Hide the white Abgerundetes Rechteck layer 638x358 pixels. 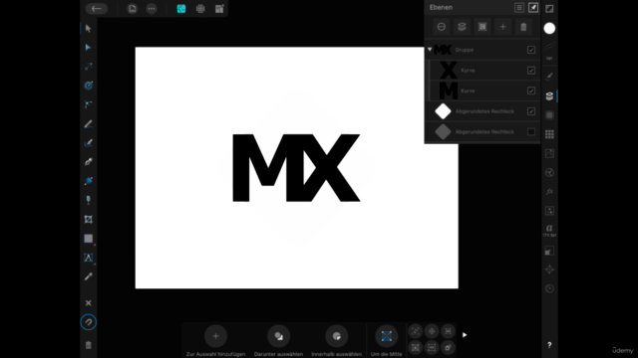[x=531, y=111]
